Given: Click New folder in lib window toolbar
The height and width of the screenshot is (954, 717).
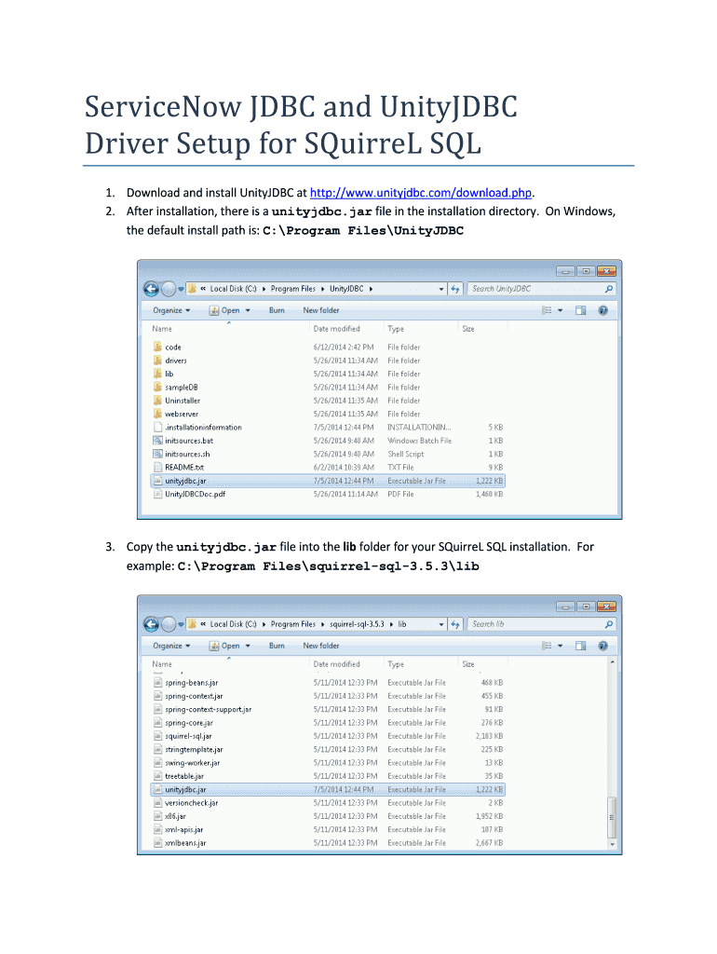Looking at the screenshot, I should tap(321, 646).
